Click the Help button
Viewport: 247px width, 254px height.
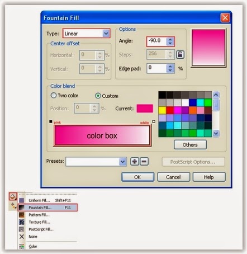point(209,177)
